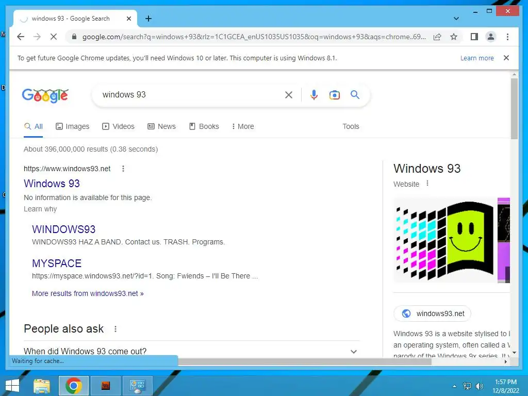
Task: Visit windows93.net from knowledge panel chip
Action: click(433, 313)
